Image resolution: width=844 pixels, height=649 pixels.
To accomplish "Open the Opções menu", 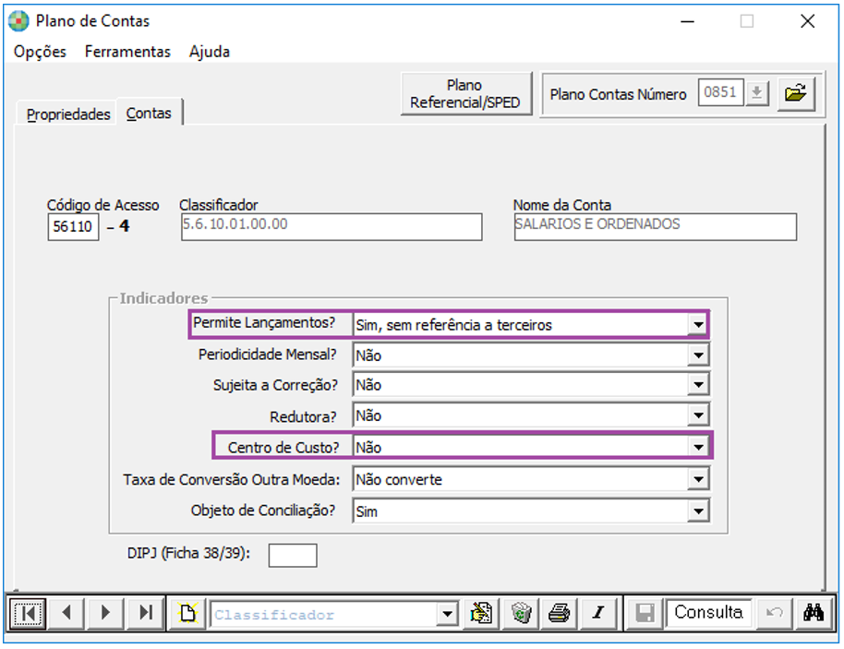I will pyautogui.click(x=40, y=52).
